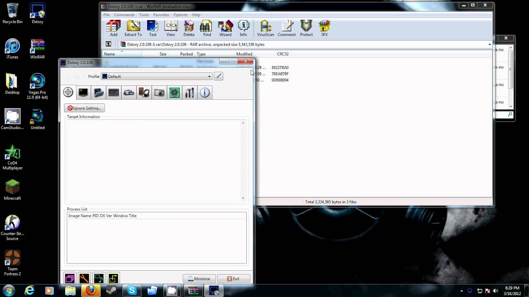The image size is (529, 297).
Task: Click Extract To in WinRAR toolbar
Action: pyautogui.click(x=133, y=28)
